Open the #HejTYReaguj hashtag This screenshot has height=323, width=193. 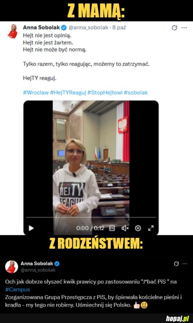(68, 93)
